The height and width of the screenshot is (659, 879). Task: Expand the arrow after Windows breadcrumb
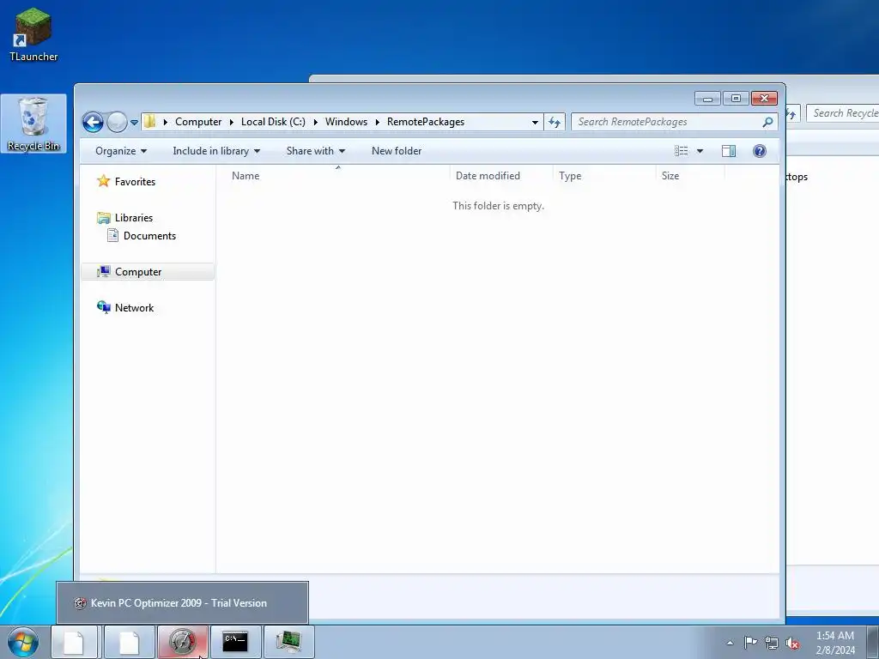point(378,122)
